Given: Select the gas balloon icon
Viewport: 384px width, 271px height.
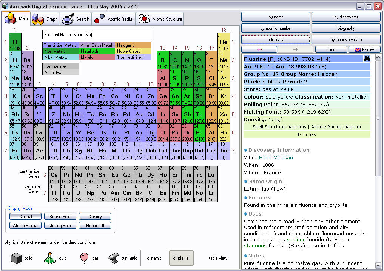Looking at the screenshot, I should point(84,258).
